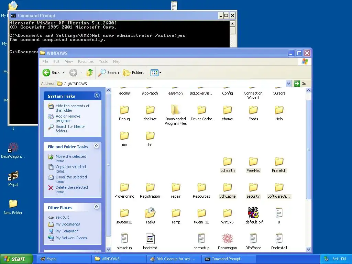Select the inf folder
This screenshot has height=264, width=352.
[x=150, y=139]
